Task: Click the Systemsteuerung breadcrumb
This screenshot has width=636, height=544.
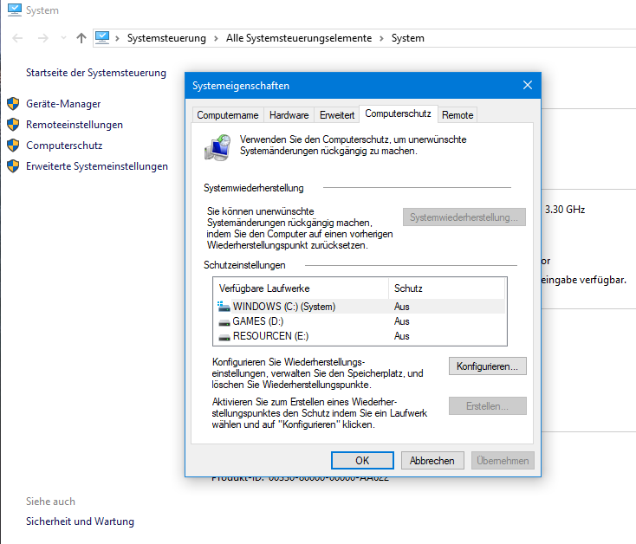Action: 166,38
